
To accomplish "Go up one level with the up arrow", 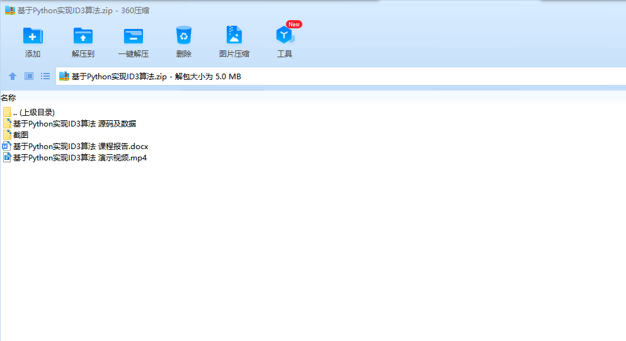I will pyautogui.click(x=13, y=76).
